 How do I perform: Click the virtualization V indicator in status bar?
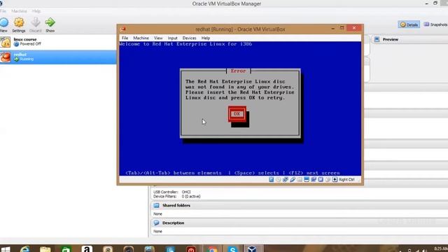(321, 179)
